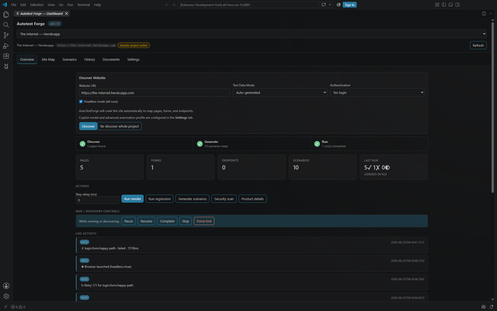Screen dimensions: 497x311
Task: Toggle the bottom panel
Action: (451, 5)
